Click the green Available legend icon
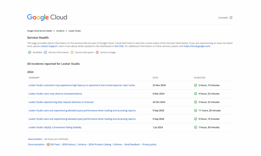This screenshot has height=156, width=261. pyautogui.click(x=30, y=52)
